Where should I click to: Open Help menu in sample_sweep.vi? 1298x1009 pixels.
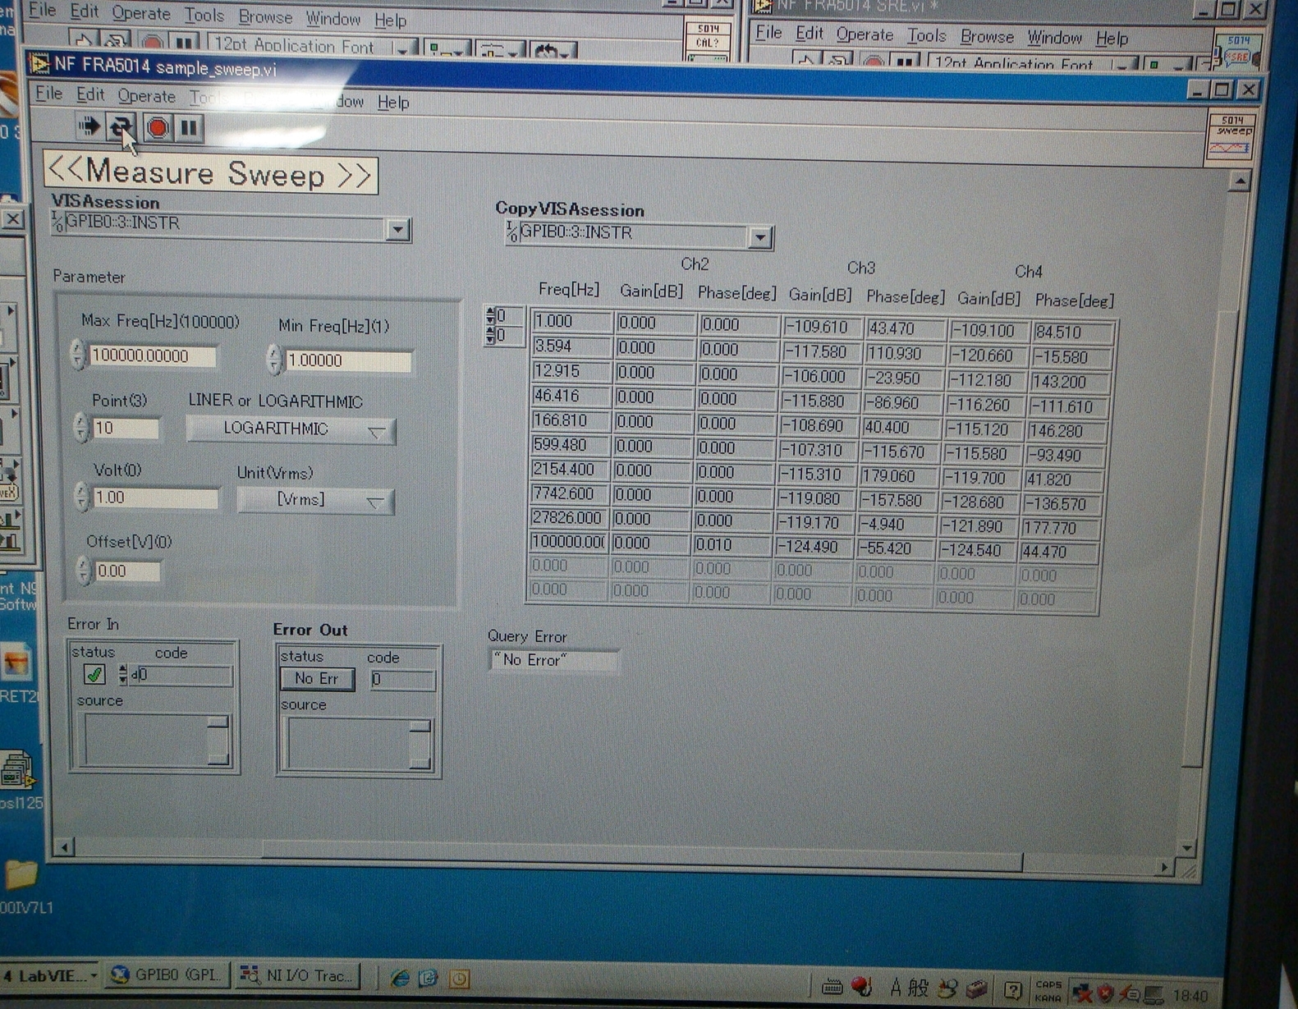(x=393, y=102)
